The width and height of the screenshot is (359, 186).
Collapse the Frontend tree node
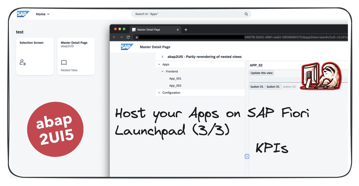[162, 72]
